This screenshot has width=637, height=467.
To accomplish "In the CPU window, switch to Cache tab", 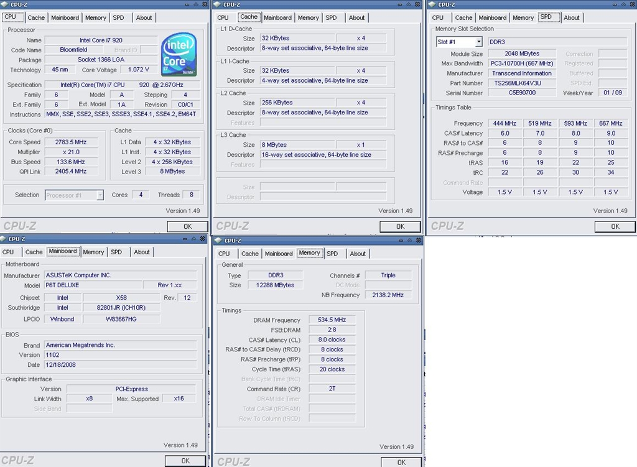I will (x=36, y=18).
